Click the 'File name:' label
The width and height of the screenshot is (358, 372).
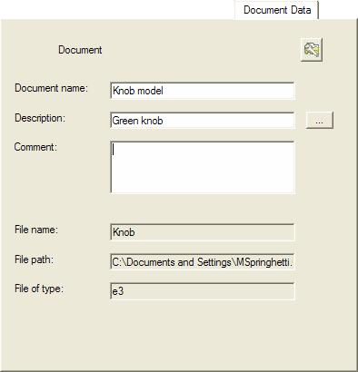pos(36,230)
